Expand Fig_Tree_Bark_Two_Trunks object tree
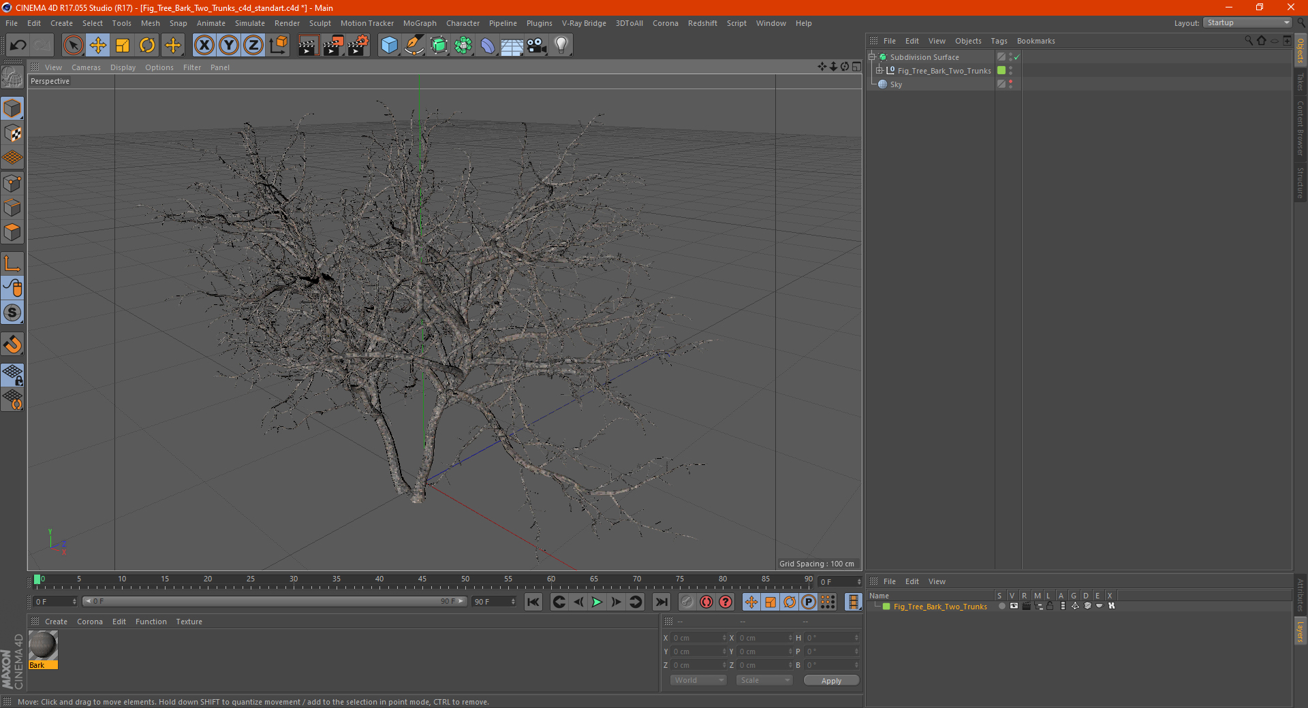Screen dimensions: 1308x708 pos(879,71)
